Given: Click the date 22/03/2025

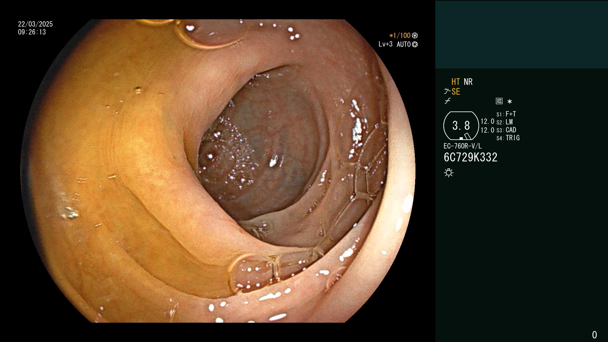Looking at the screenshot, I should click(x=35, y=24).
